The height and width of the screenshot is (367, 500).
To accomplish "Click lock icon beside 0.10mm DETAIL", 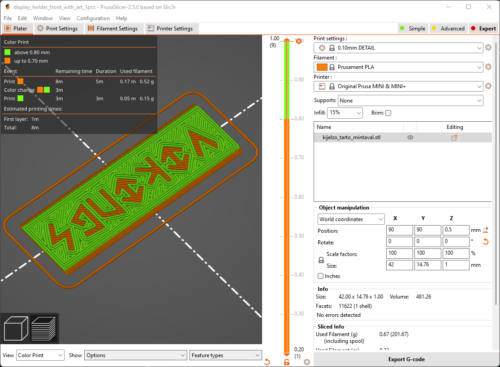I will click(x=332, y=48).
